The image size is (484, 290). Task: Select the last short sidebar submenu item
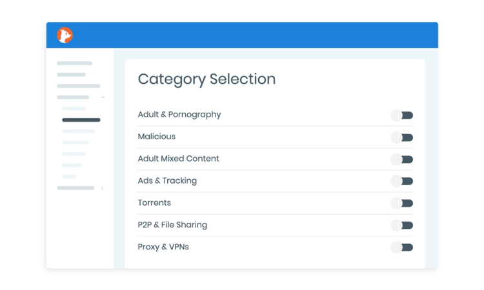69,177
